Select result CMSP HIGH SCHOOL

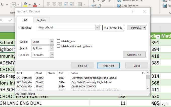(84, 86)
